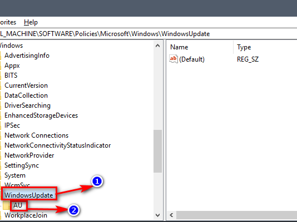297x222 pixels.
Task: Click the AU folder icon
Action: coord(6,205)
